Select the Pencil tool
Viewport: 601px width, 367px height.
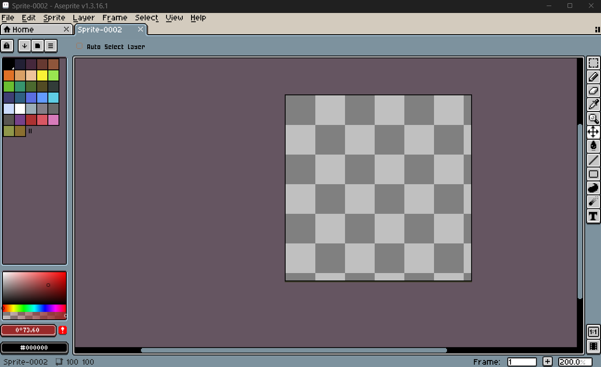pos(593,77)
